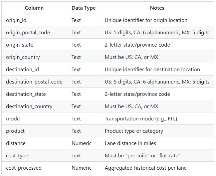This screenshot has height=176, width=216.
Task: Click the Data Type header cell
Action: (84, 8)
